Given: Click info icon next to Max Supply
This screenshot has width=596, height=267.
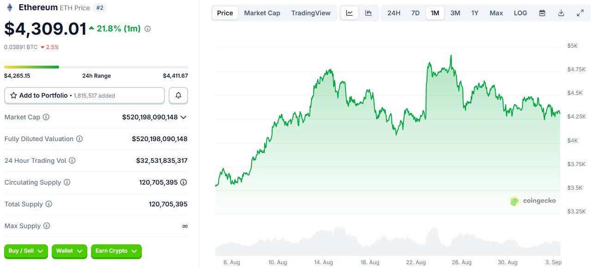Looking at the screenshot, I should click(x=47, y=226).
